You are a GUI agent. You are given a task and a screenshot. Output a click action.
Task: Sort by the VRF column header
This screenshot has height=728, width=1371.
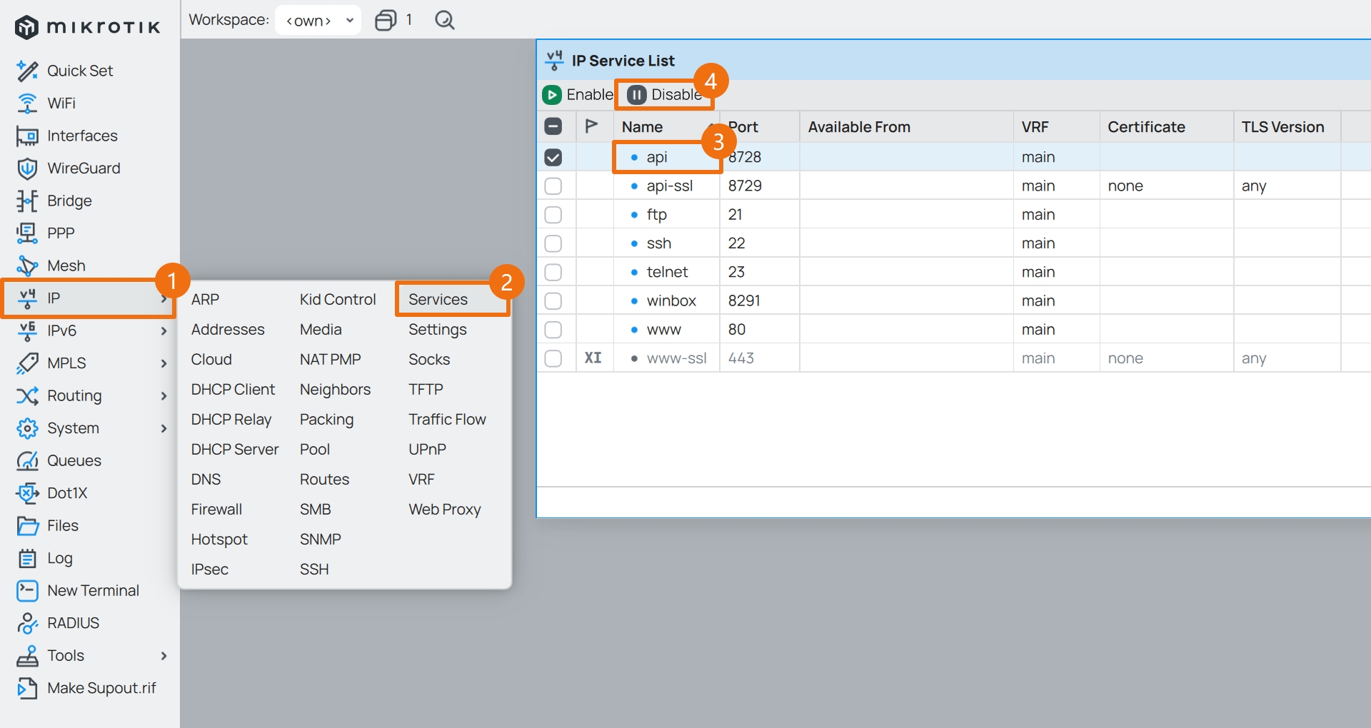[1056, 127]
